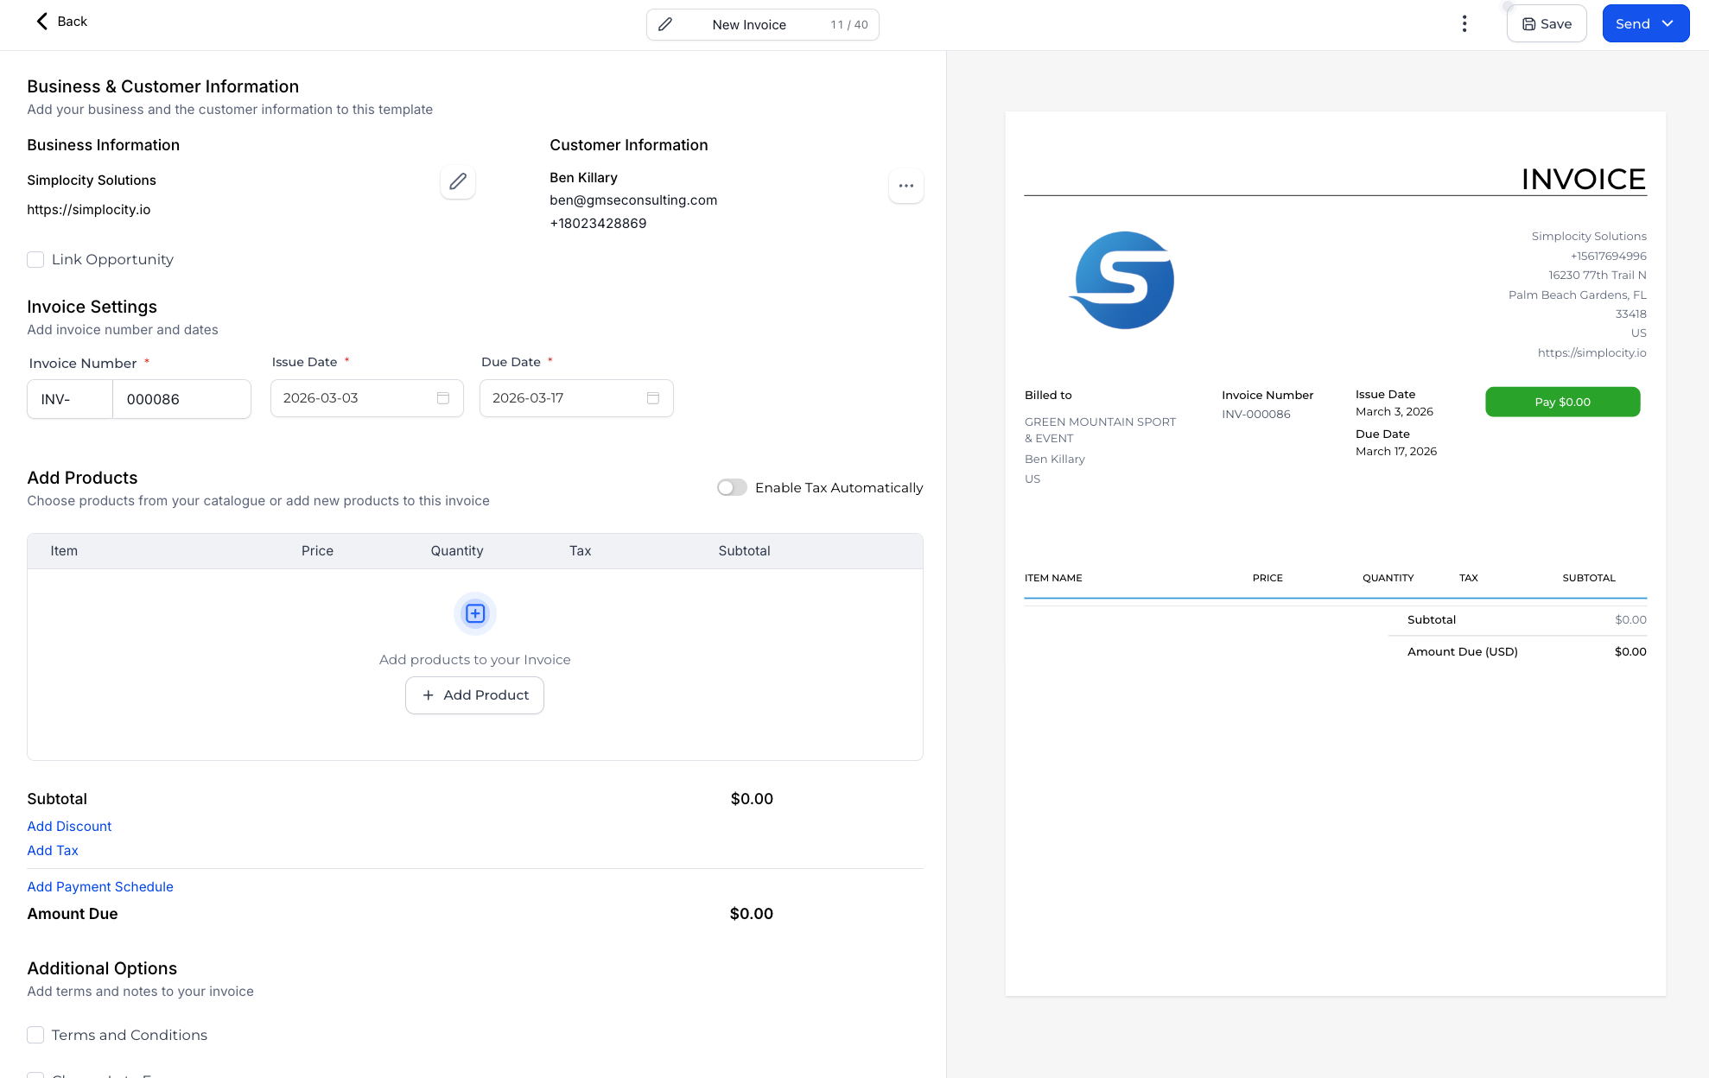Click the pencil icon to edit business information
Screen dimensions: 1709x1078
[457, 182]
